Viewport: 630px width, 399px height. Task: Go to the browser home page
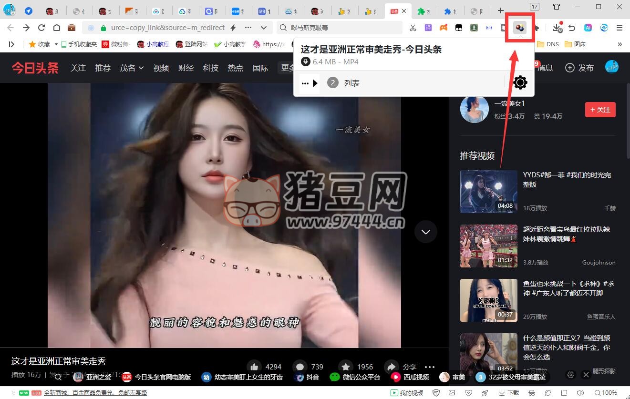[57, 28]
